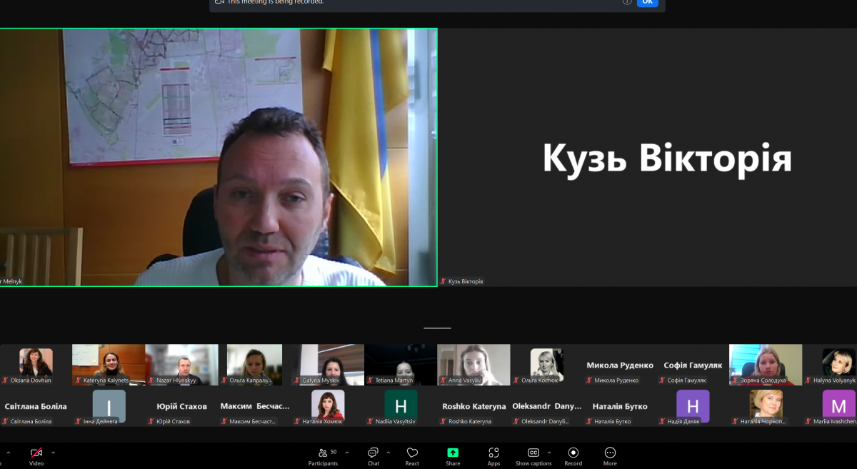The width and height of the screenshot is (857, 469).
Task: Click the Кузь Вікторія participant tile
Action: click(x=647, y=157)
